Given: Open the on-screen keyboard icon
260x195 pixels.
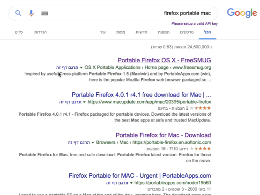Looking at the screenshot, I should point(45,13).
